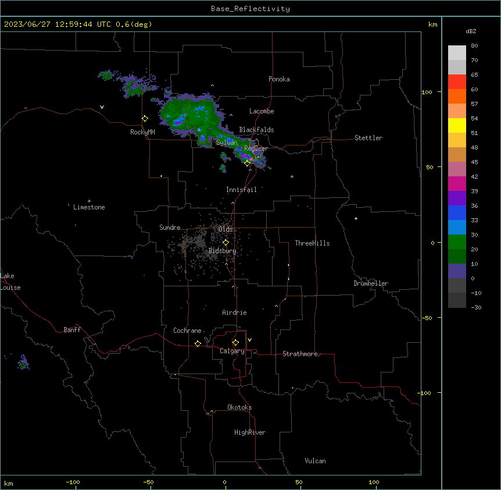Image resolution: width=501 pixels, height=490 pixels.
Task: Click the Innisfail city label
Action: [241, 190]
